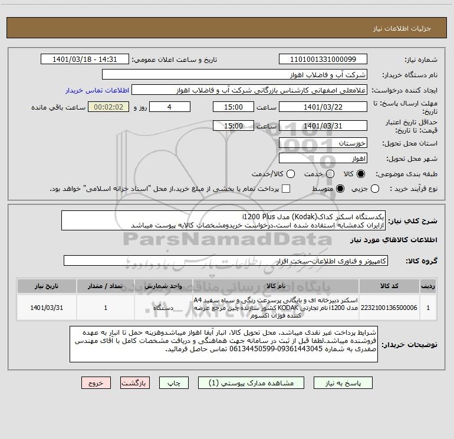The width and height of the screenshot is (454, 439).
Task: Click the countdown timer 00:02:02
Action: pyautogui.click(x=108, y=107)
